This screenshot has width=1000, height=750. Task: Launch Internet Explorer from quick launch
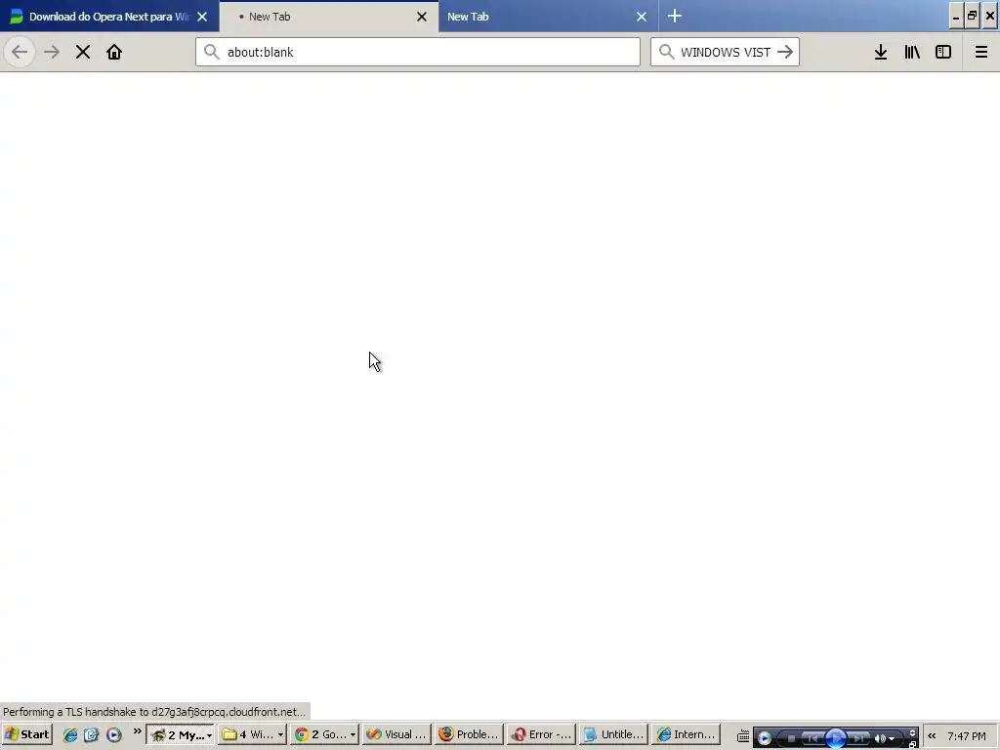click(x=69, y=734)
